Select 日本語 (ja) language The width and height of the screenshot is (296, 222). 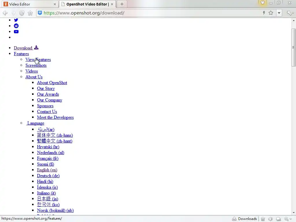pos(48,199)
